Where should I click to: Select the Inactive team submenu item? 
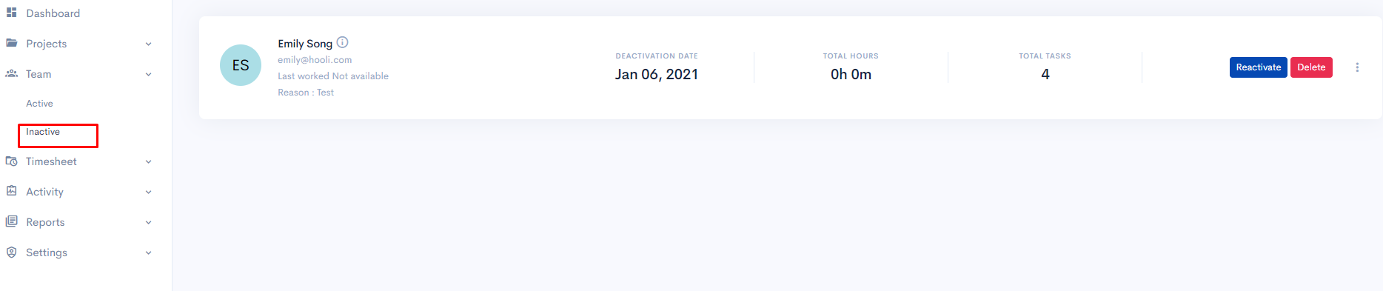click(43, 132)
